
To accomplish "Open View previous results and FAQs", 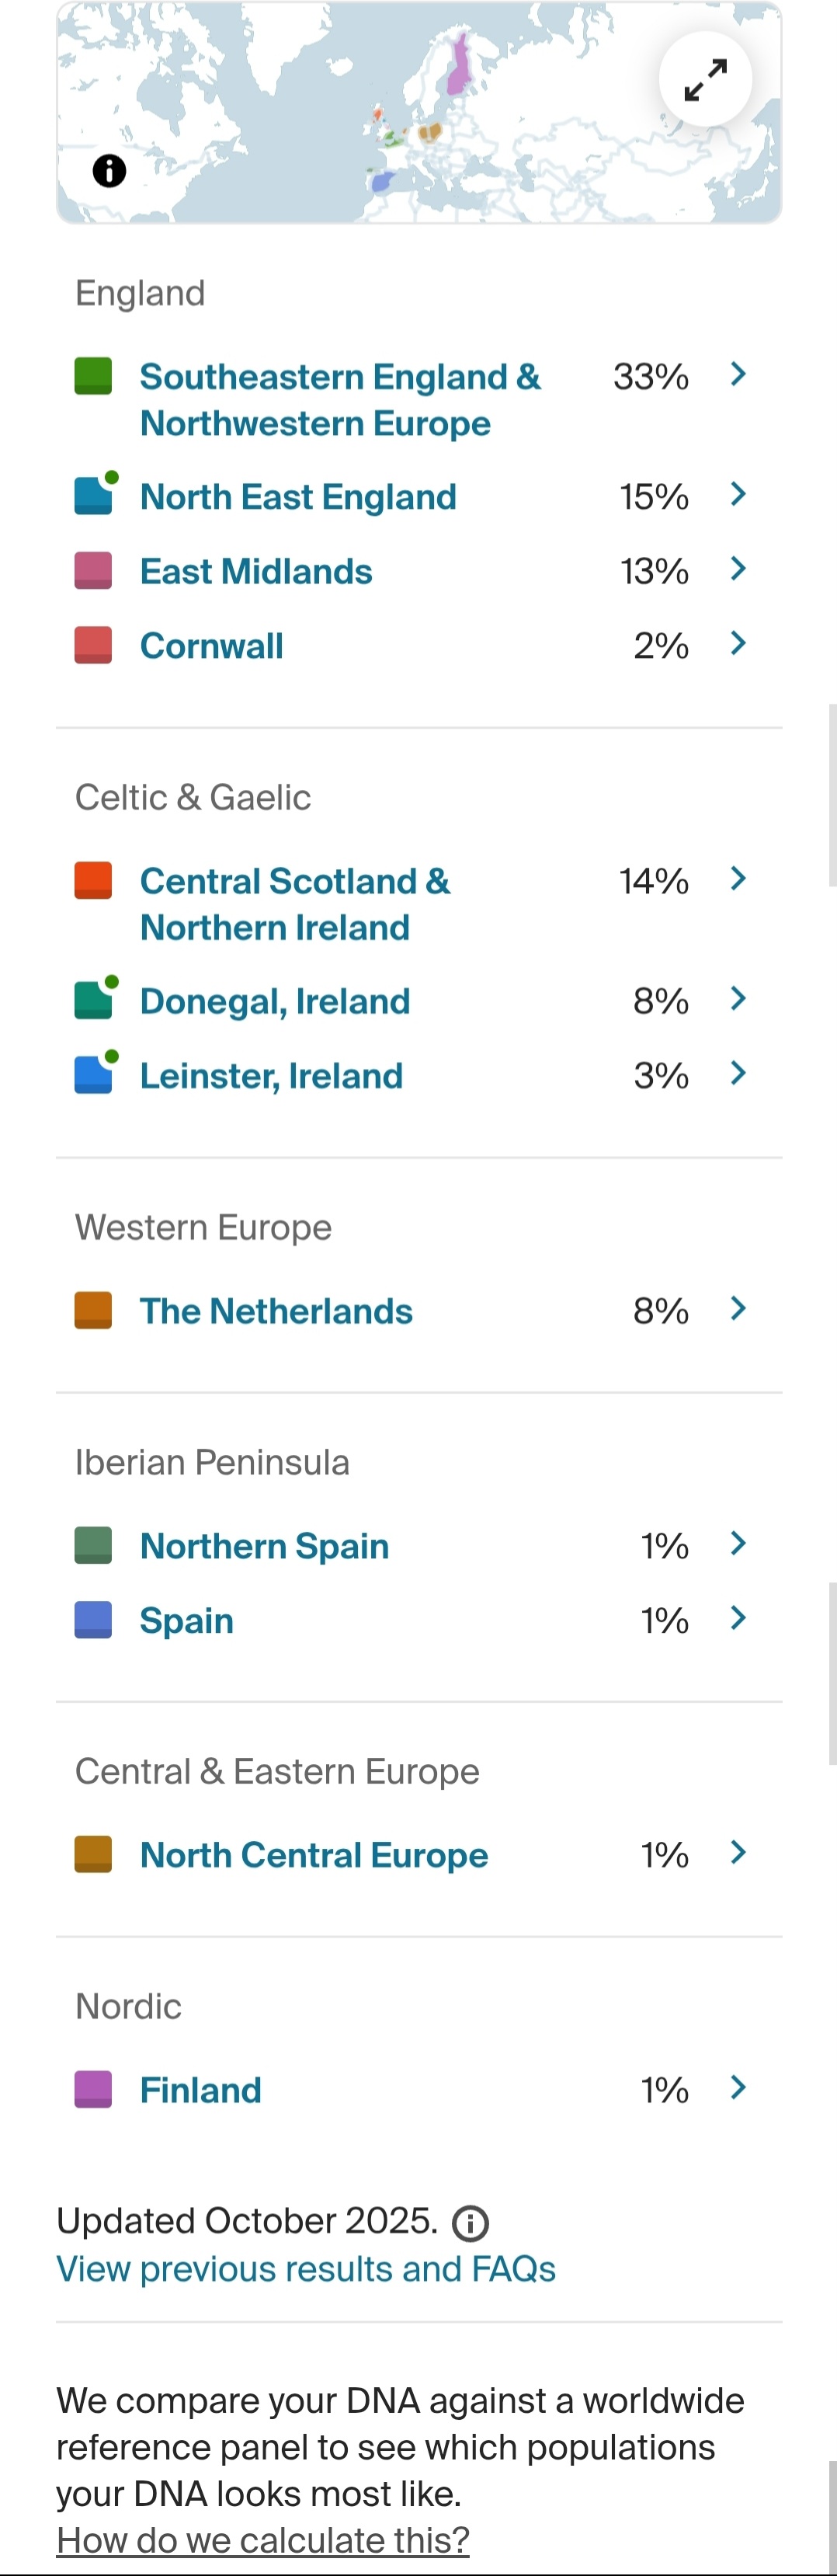I will 305,2269.
